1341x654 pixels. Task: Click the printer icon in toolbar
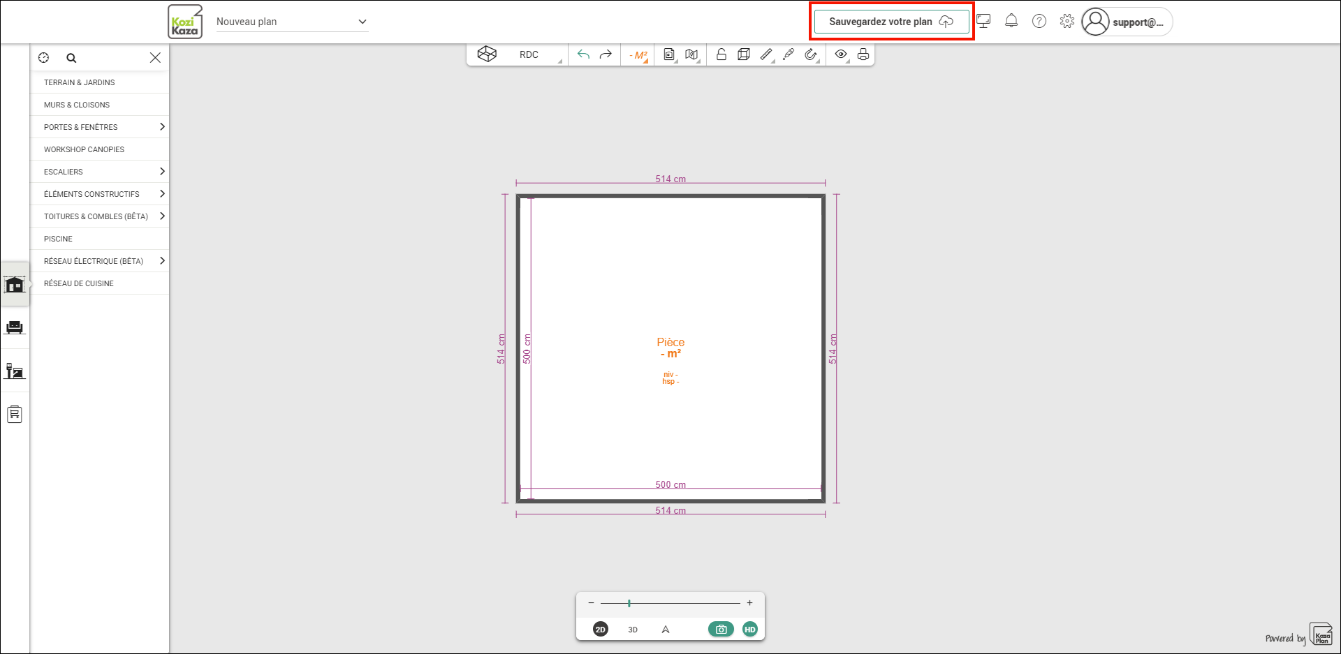[x=863, y=54]
